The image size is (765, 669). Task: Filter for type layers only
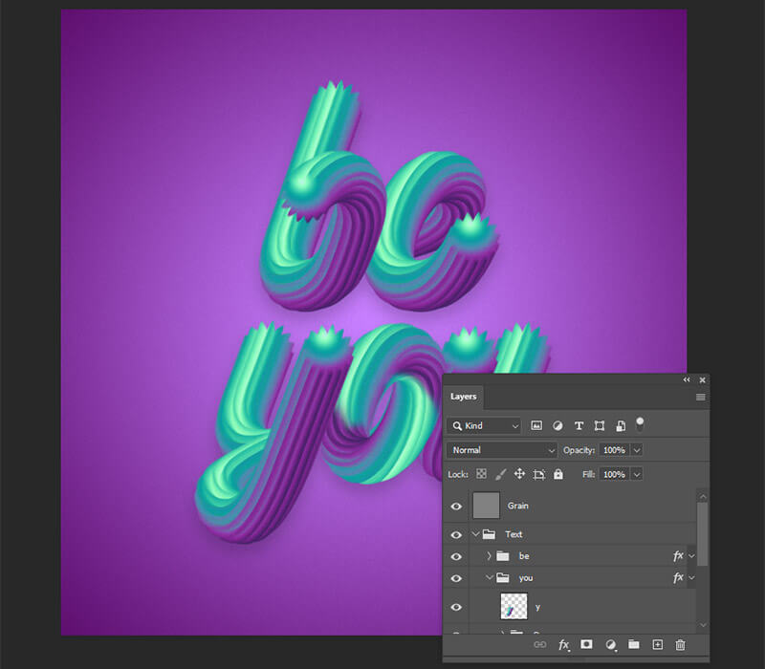(579, 425)
